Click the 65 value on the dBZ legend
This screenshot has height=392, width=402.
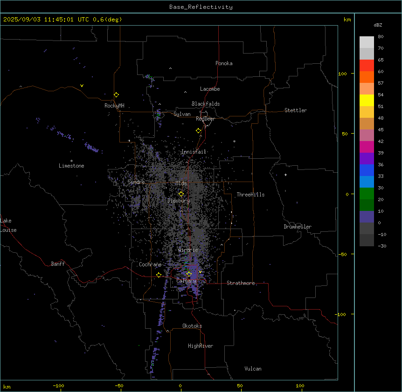click(x=381, y=60)
